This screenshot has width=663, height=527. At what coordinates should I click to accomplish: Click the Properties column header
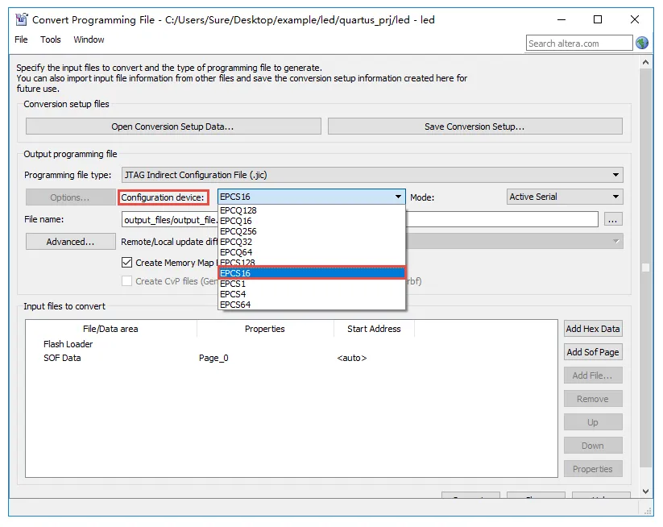tap(265, 329)
